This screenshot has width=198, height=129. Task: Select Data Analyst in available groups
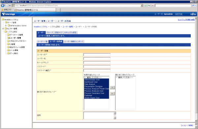tap(96, 84)
